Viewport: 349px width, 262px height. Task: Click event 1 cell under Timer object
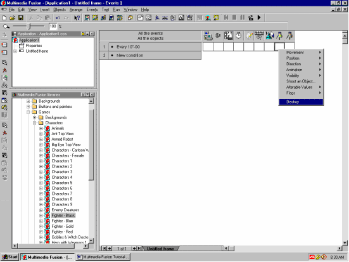click(239, 46)
